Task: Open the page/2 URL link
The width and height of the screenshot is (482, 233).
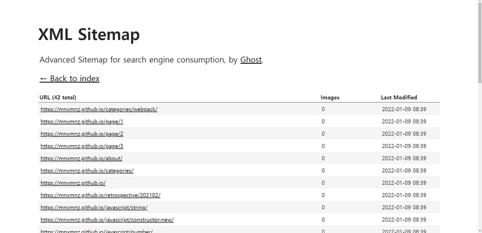Action: coord(82,133)
